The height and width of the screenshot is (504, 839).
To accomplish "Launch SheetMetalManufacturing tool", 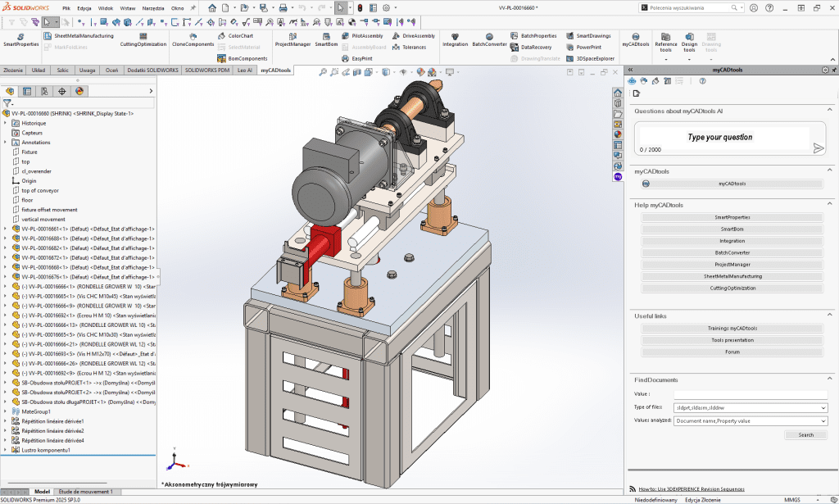I will pos(86,36).
